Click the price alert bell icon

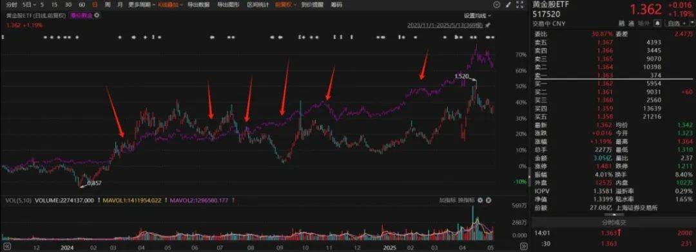click(x=658, y=23)
